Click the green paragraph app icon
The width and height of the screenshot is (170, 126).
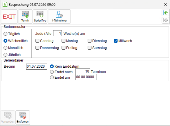tap(5, 5)
